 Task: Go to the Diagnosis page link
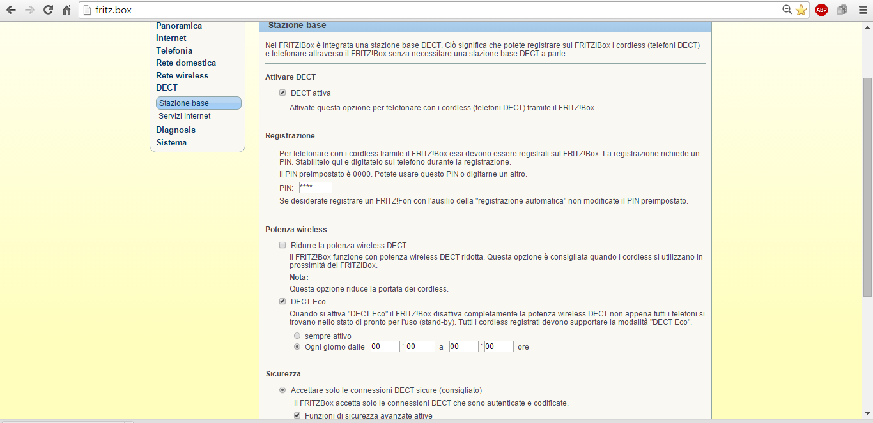[176, 130]
